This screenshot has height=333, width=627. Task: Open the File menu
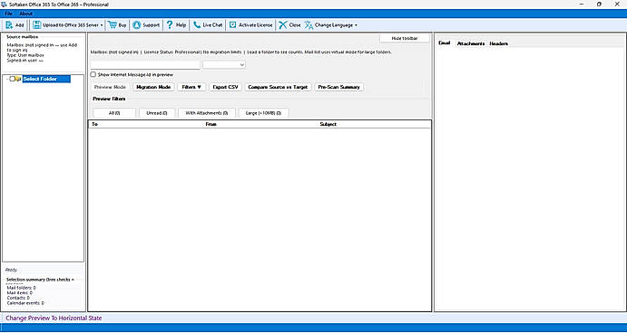(9, 14)
